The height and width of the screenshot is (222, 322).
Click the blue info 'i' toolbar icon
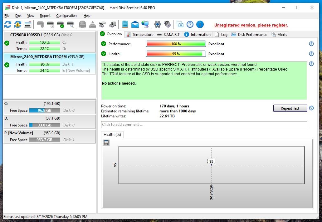(200, 24)
